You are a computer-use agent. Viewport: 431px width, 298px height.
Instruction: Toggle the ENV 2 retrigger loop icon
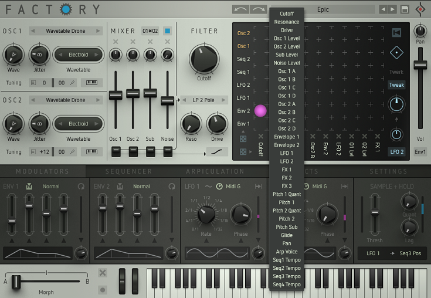pyautogui.click(x=172, y=187)
